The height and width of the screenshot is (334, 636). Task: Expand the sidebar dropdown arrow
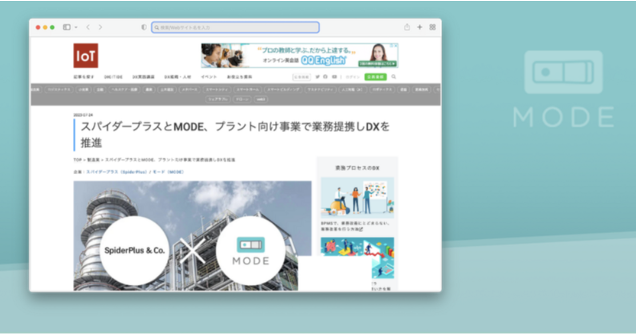click(x=76, y=27)
